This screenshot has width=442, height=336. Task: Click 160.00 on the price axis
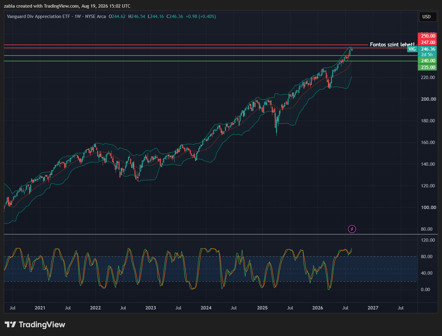tap(428, 143)
